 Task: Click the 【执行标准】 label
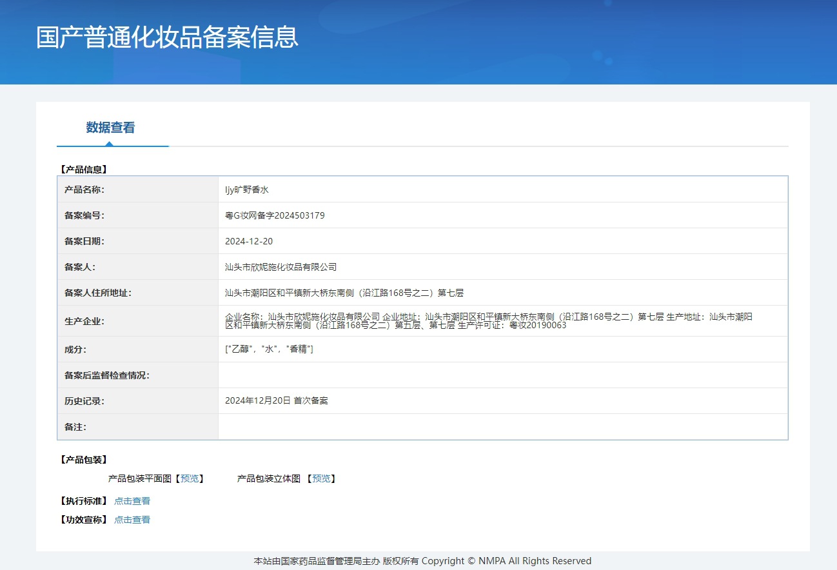(83, 501)
